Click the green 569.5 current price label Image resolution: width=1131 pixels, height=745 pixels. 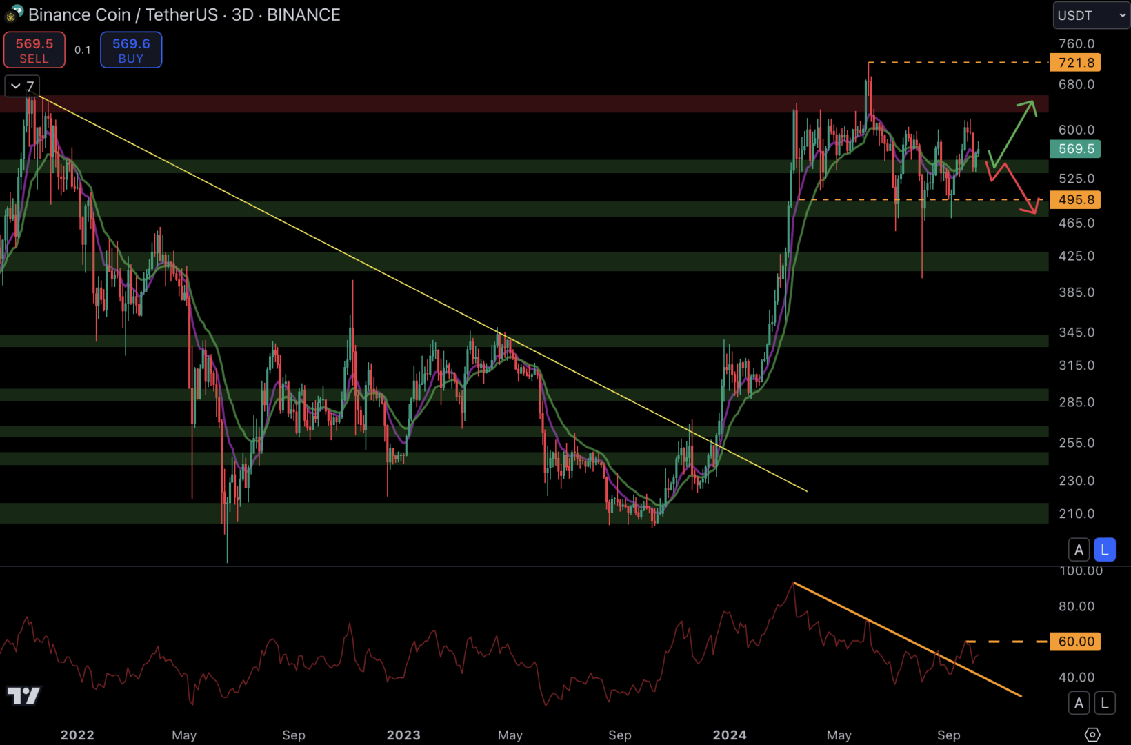[1075, 149]
